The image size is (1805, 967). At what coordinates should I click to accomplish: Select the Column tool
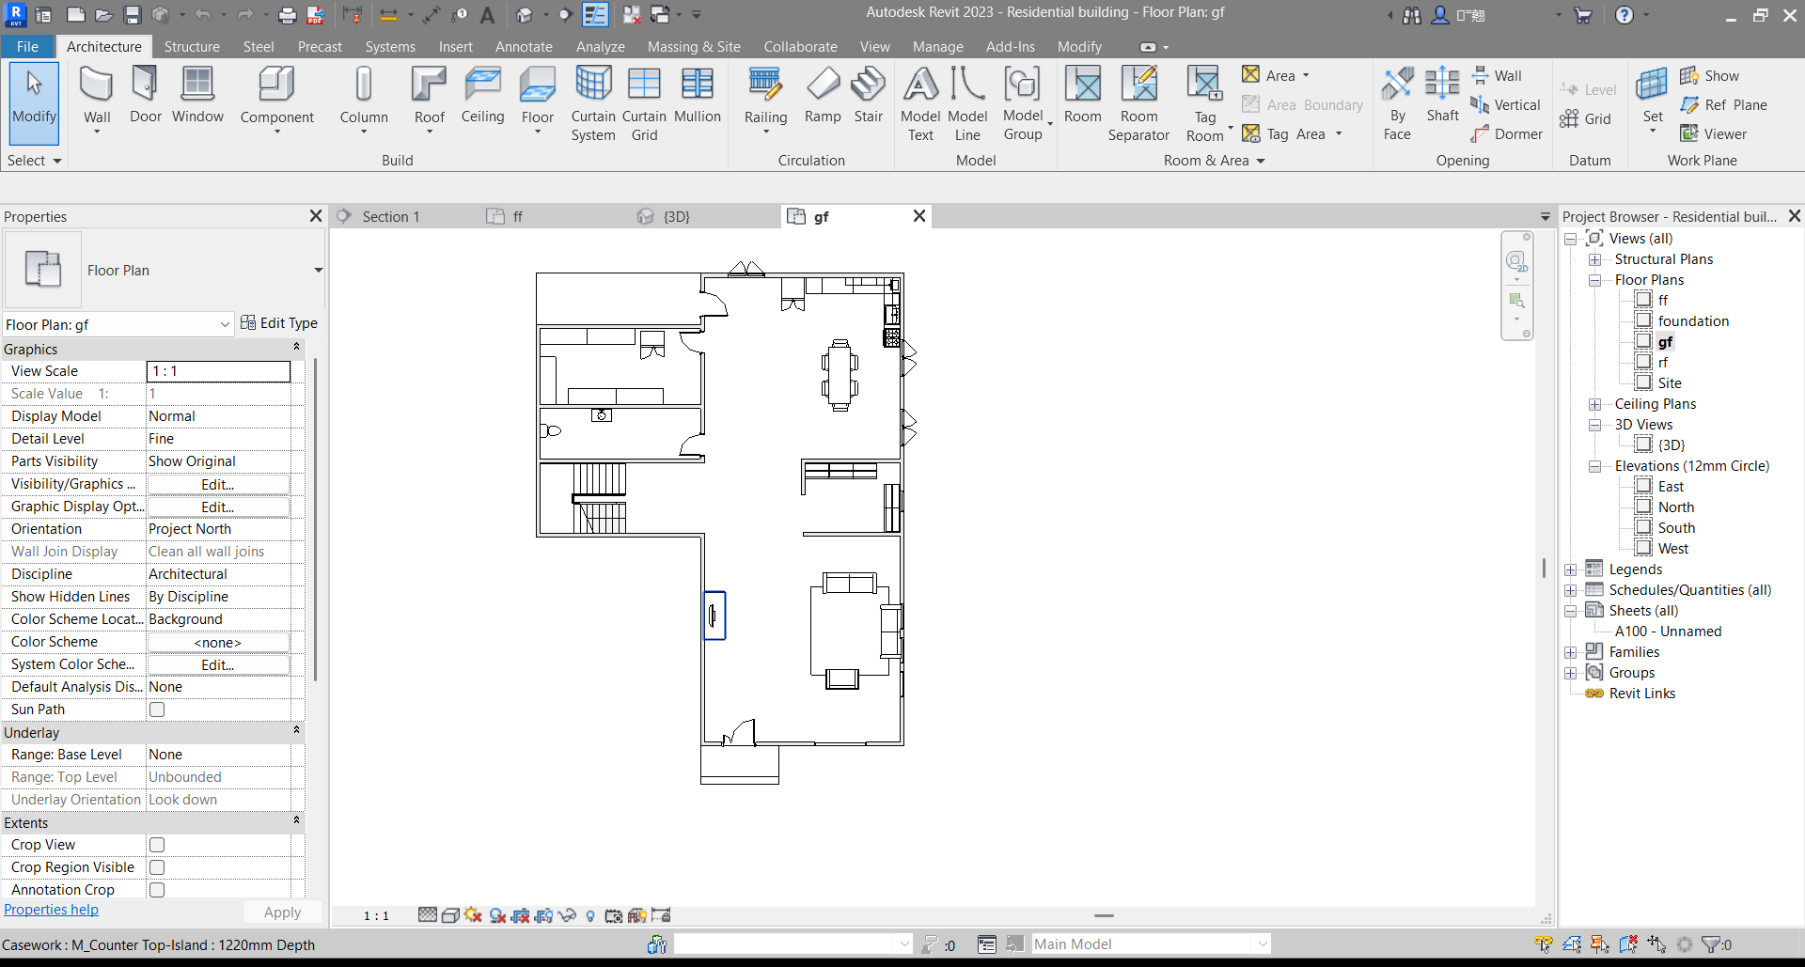click(364, 98)
